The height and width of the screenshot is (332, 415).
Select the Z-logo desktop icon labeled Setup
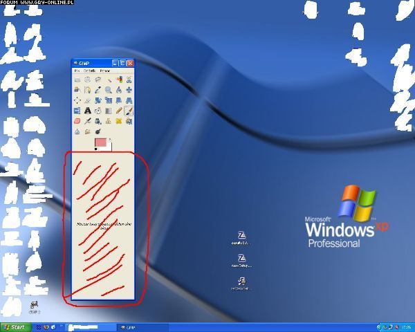pyautogui.click(x=241, y=261)
